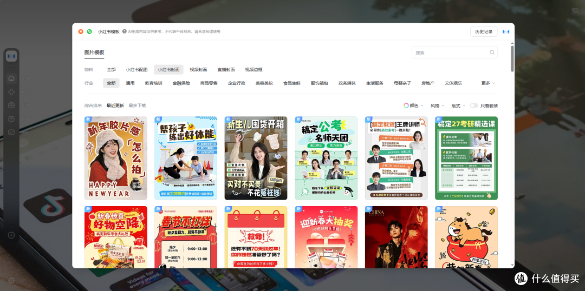Select the 视频边框 material filter

(253, 70)
